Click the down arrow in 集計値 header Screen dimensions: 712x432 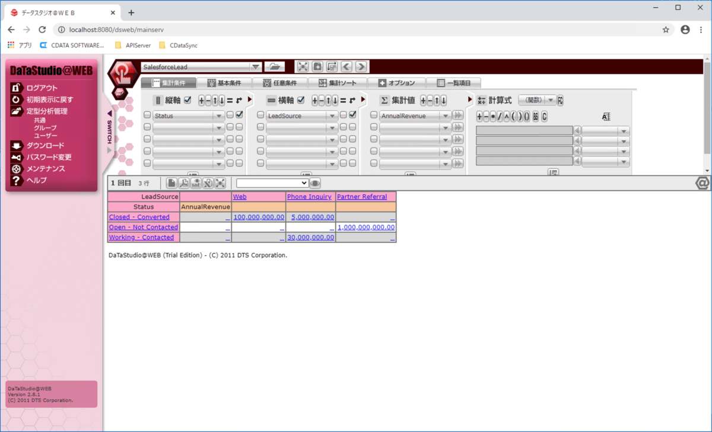tap(443, 100)
